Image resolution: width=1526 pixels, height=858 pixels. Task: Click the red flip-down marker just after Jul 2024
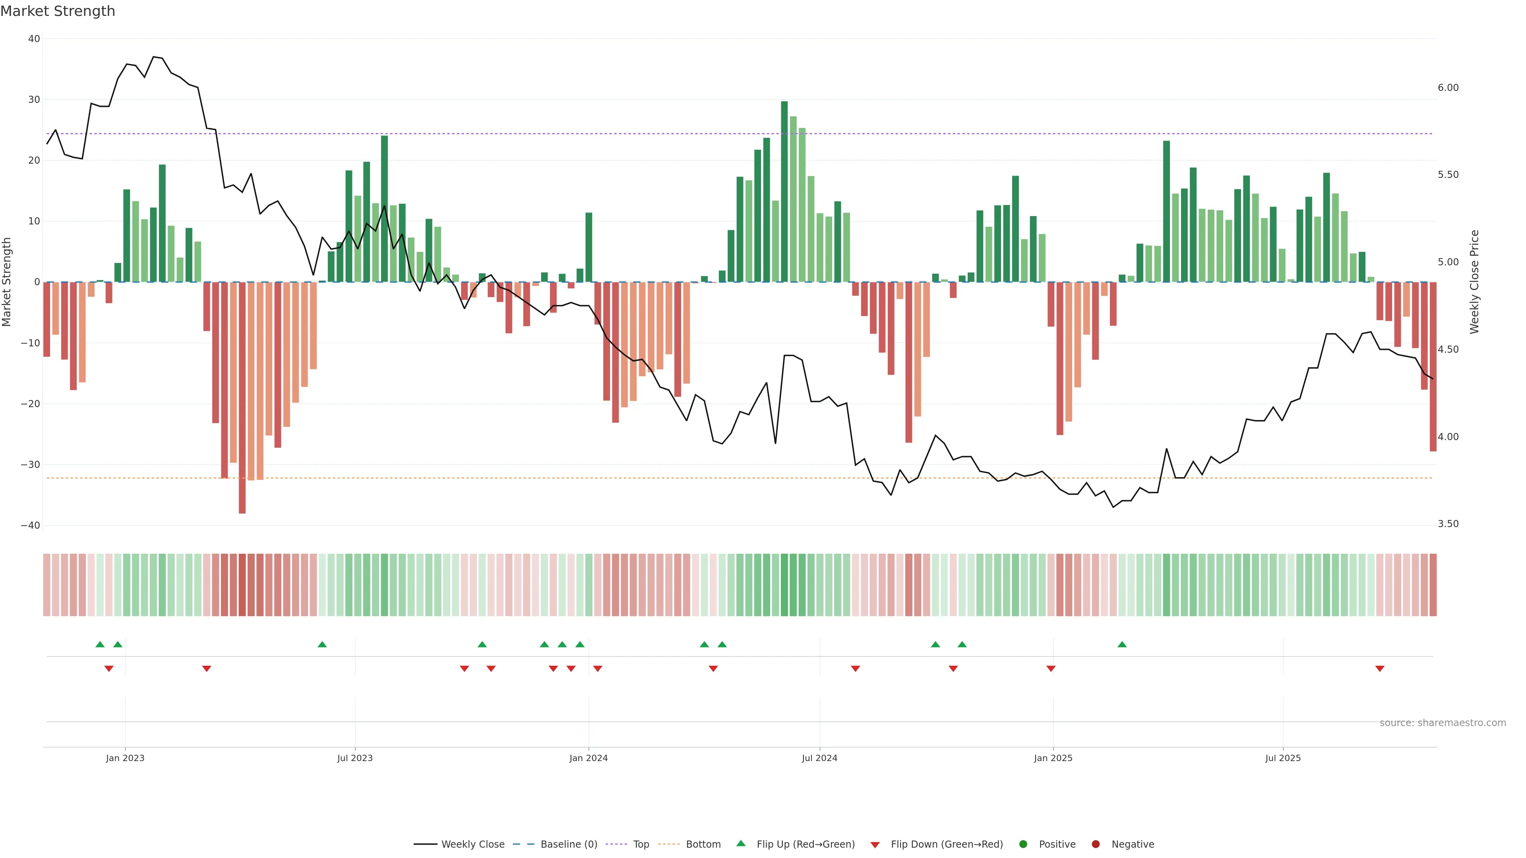(856, 669)
